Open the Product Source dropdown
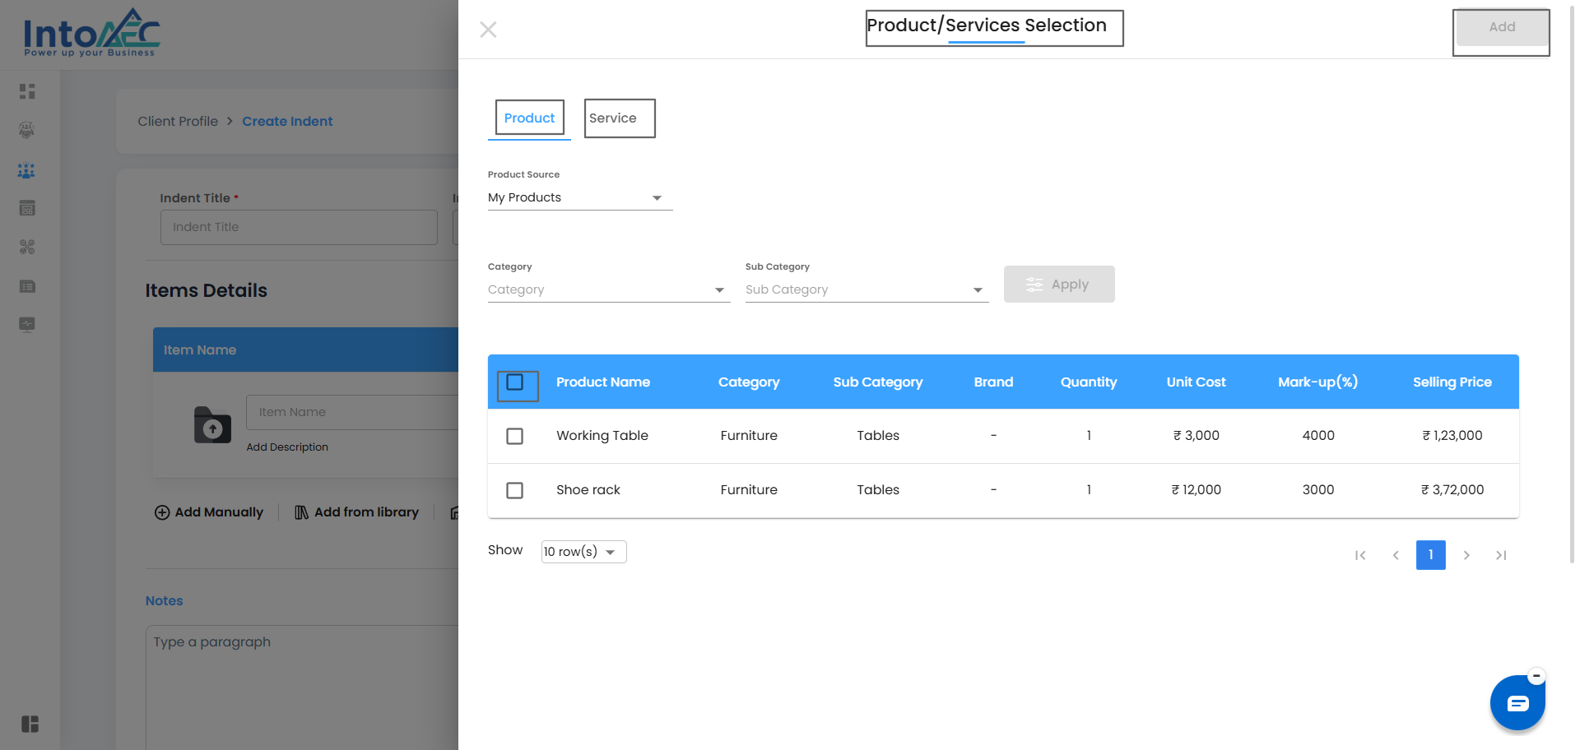Image resolution: width=1580 pixels, height=750 pixels. (579, 198)
